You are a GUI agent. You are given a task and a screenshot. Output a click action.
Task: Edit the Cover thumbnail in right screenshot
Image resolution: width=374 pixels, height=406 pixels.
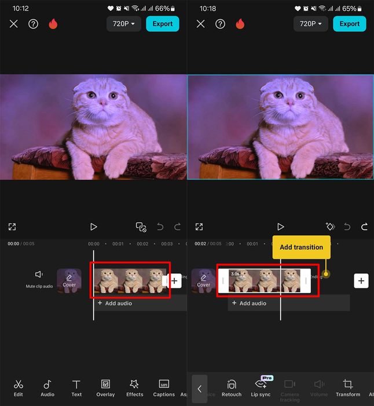pyautogui.click(x=203, y=281)
